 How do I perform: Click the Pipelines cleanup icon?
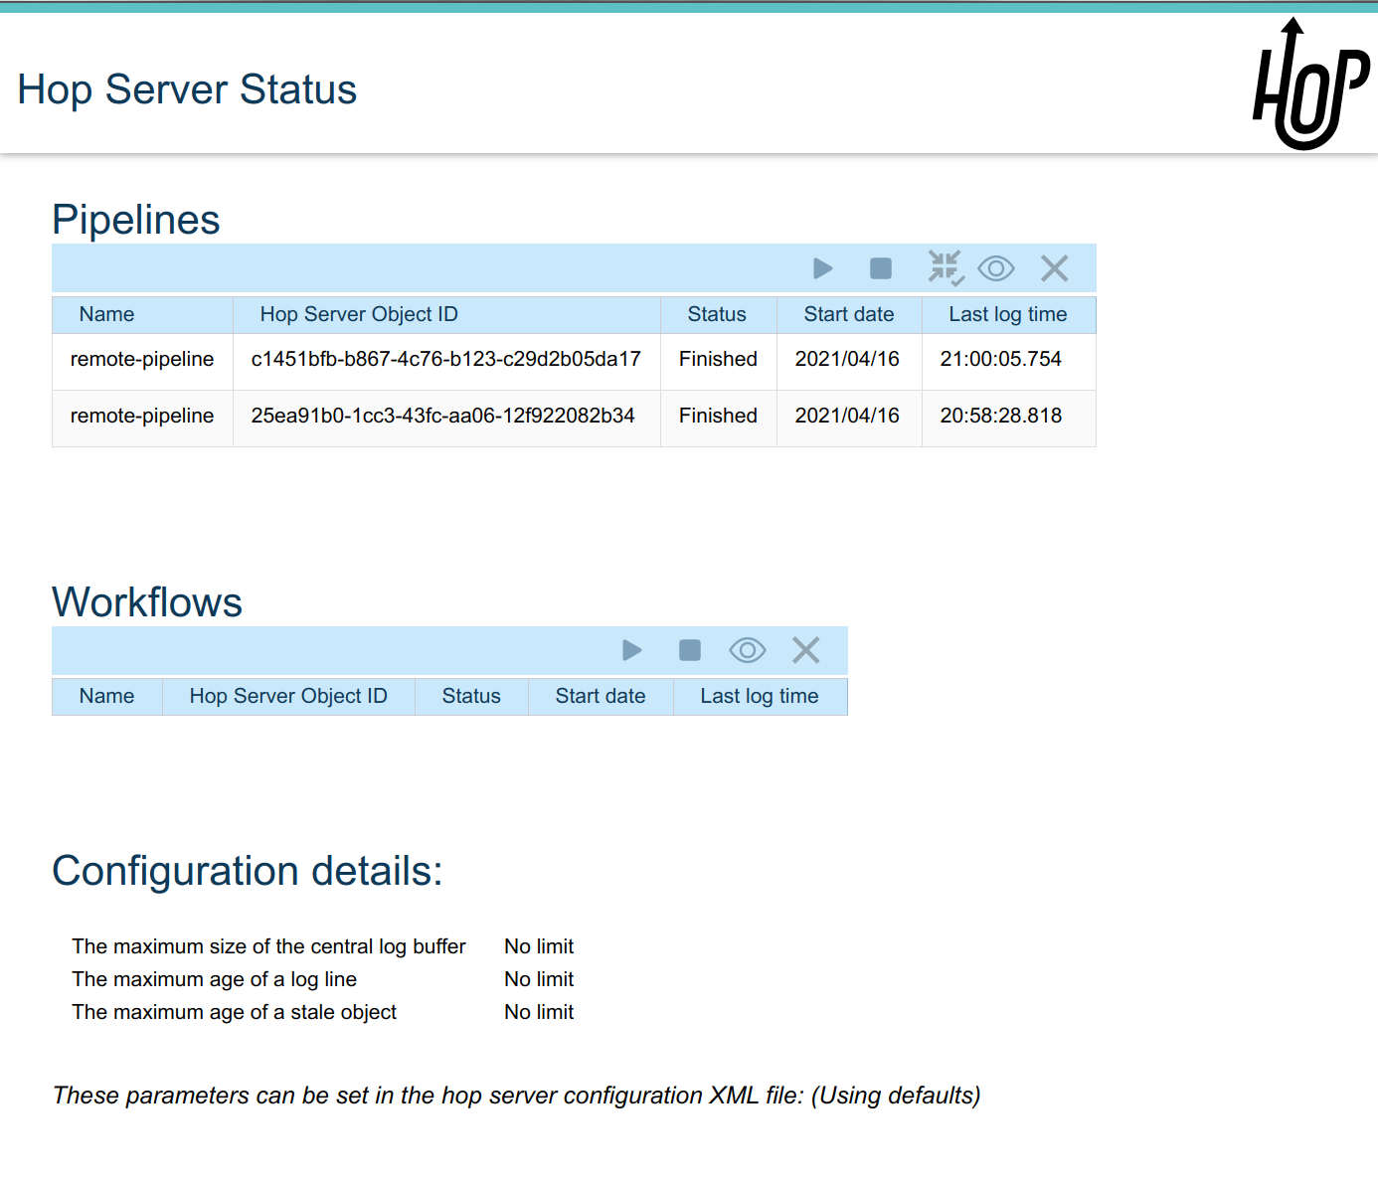(x=945, y=268)
